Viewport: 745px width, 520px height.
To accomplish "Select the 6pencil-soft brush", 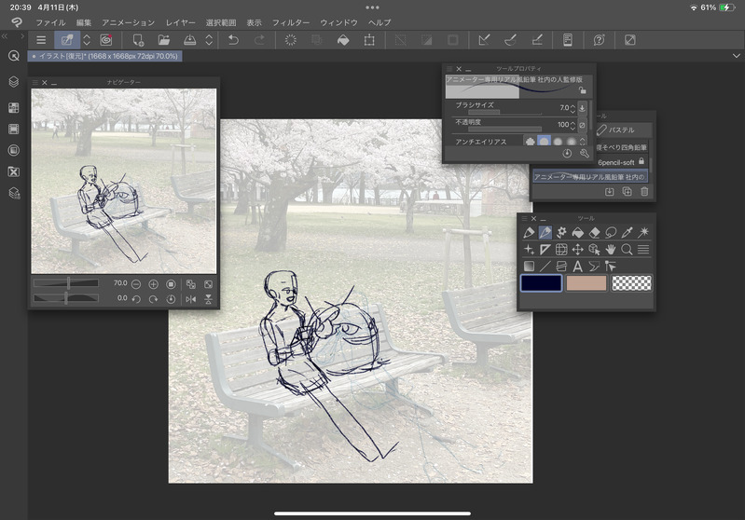I will click(x=615, y=161).
